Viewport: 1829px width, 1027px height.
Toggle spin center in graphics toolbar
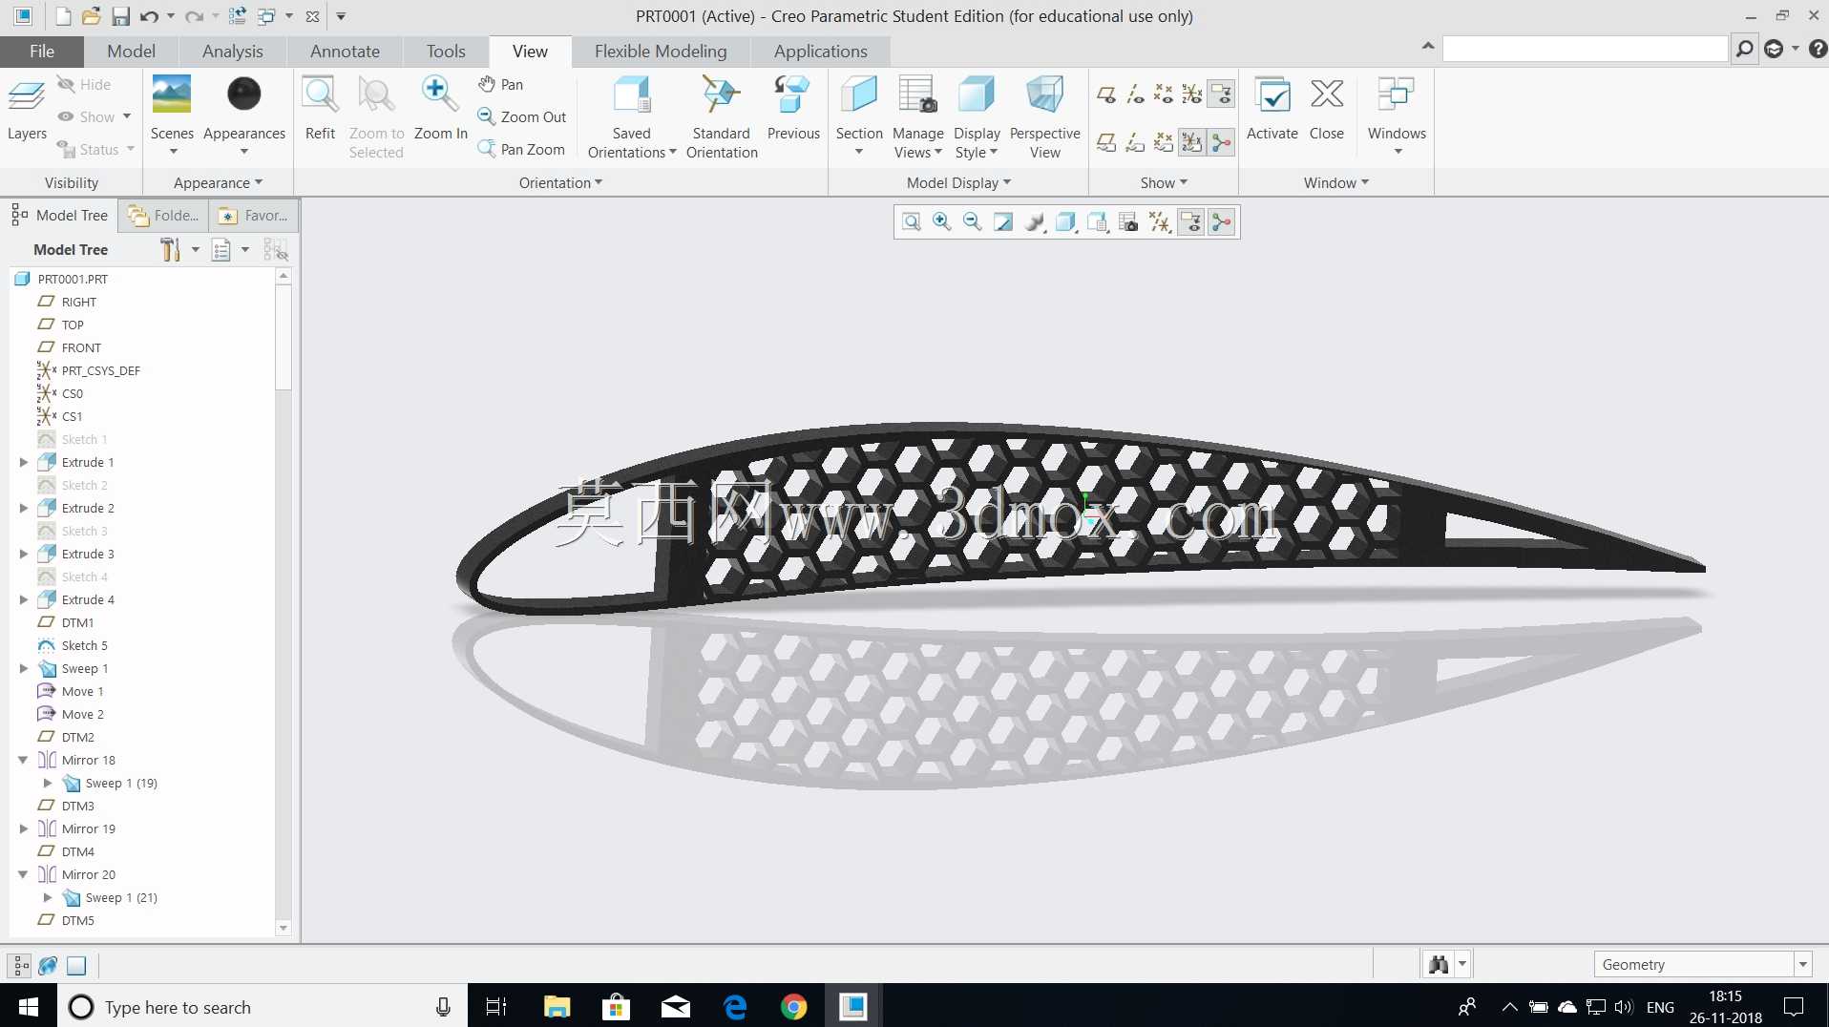click(1222, 222)
